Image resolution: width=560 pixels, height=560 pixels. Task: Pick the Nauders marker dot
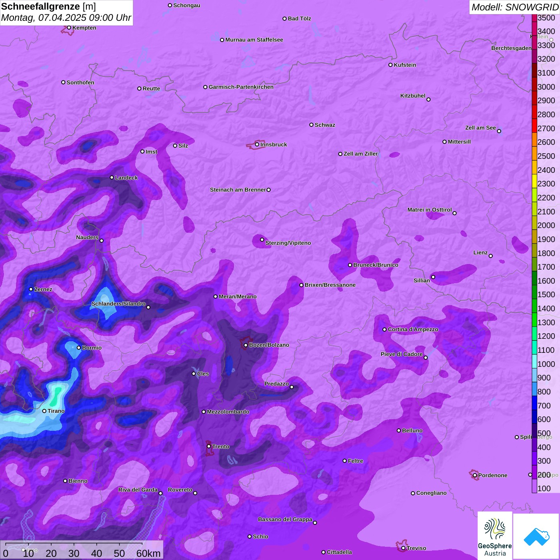(102, 241)
